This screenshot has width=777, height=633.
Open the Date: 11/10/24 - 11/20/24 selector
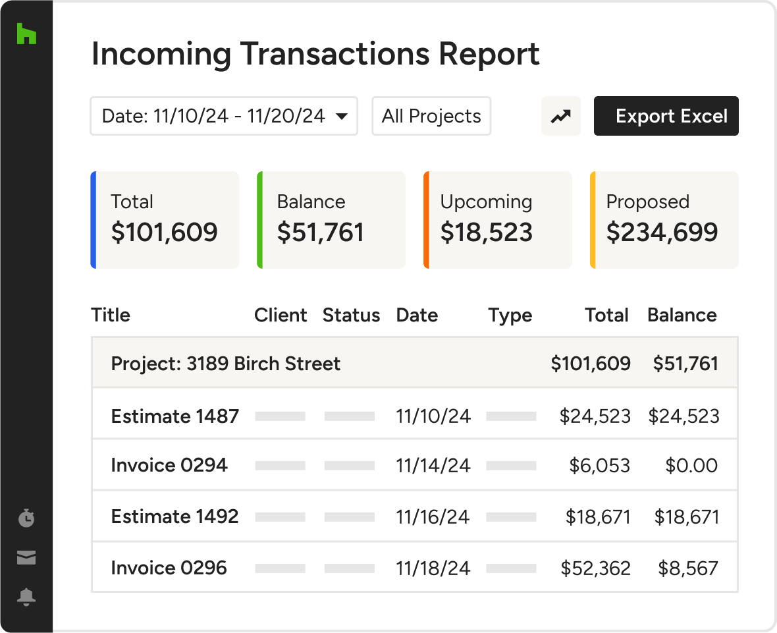point(214,117)
